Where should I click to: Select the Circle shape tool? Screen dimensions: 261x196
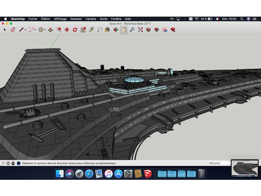41,30
